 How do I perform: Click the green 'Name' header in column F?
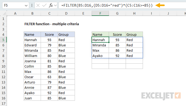point(100,34)
